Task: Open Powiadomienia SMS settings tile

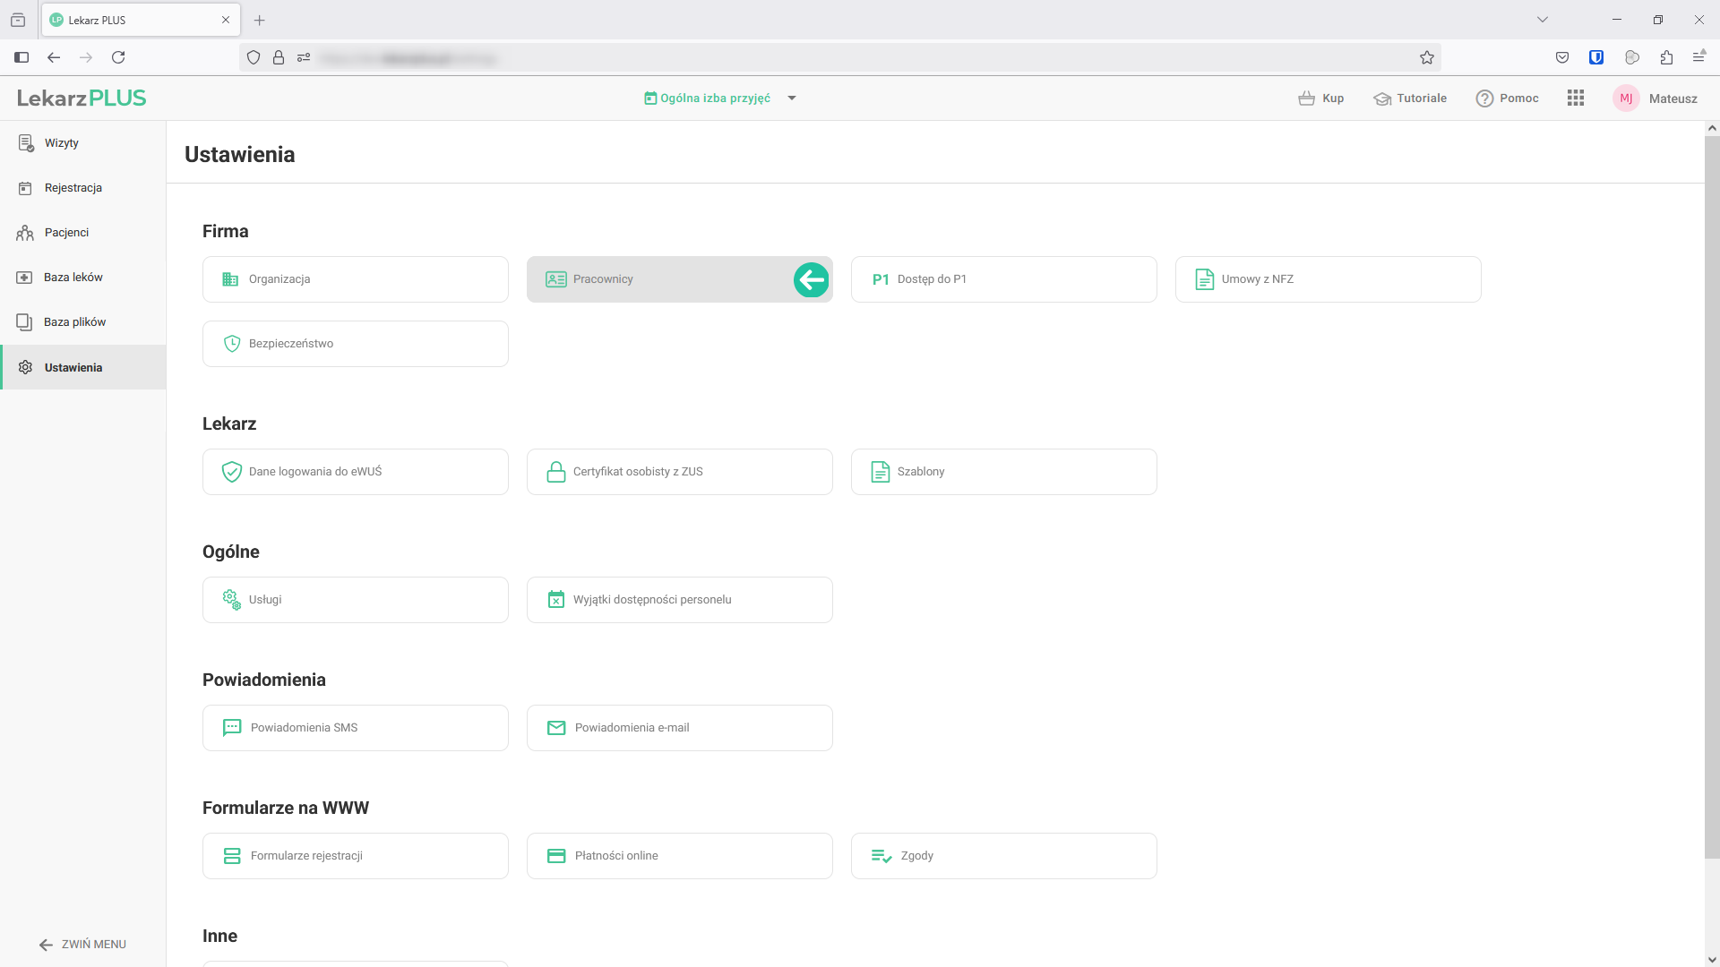Action: [x=355, y=728]
